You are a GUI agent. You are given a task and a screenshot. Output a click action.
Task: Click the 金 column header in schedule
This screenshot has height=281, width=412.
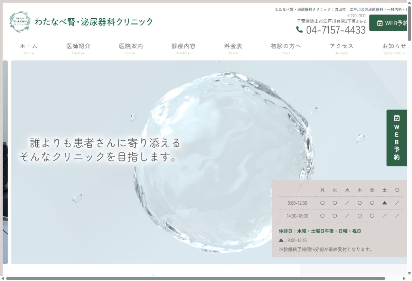(x=372, y=190)
